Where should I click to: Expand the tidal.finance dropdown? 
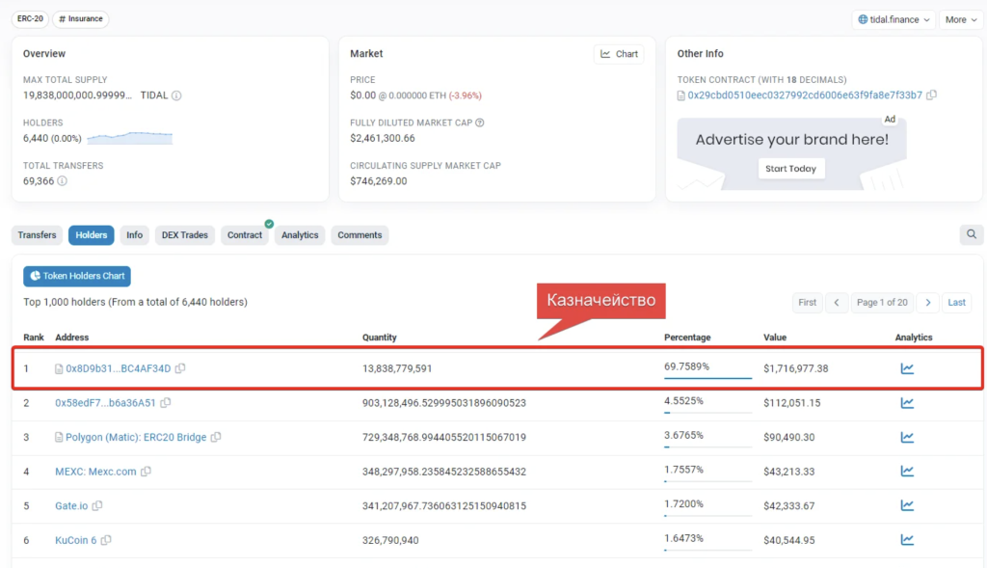pyautogui.click(x=894, y=19)
